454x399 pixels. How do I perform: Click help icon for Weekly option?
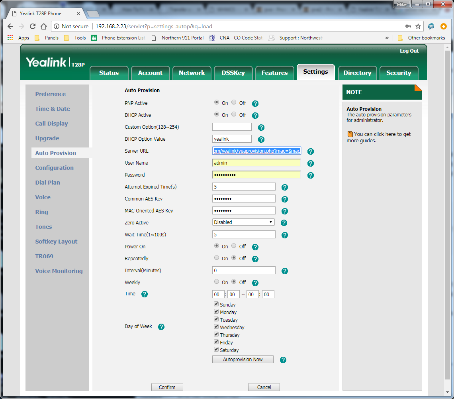tap(255, 283)
